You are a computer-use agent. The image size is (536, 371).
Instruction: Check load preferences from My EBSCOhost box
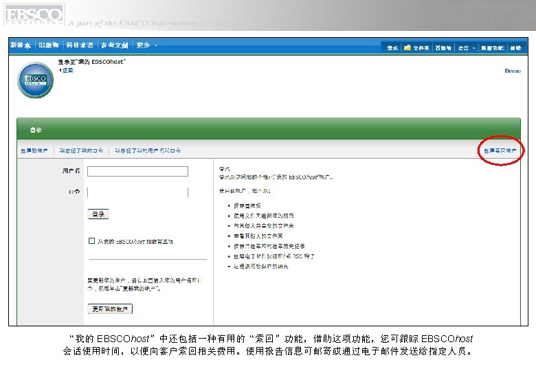coord(91,241)
